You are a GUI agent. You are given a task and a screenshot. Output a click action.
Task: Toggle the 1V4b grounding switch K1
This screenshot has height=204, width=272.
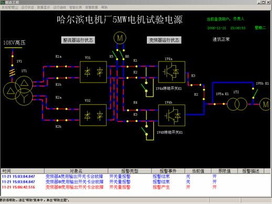pyautogui.click(x=144, y=130)
